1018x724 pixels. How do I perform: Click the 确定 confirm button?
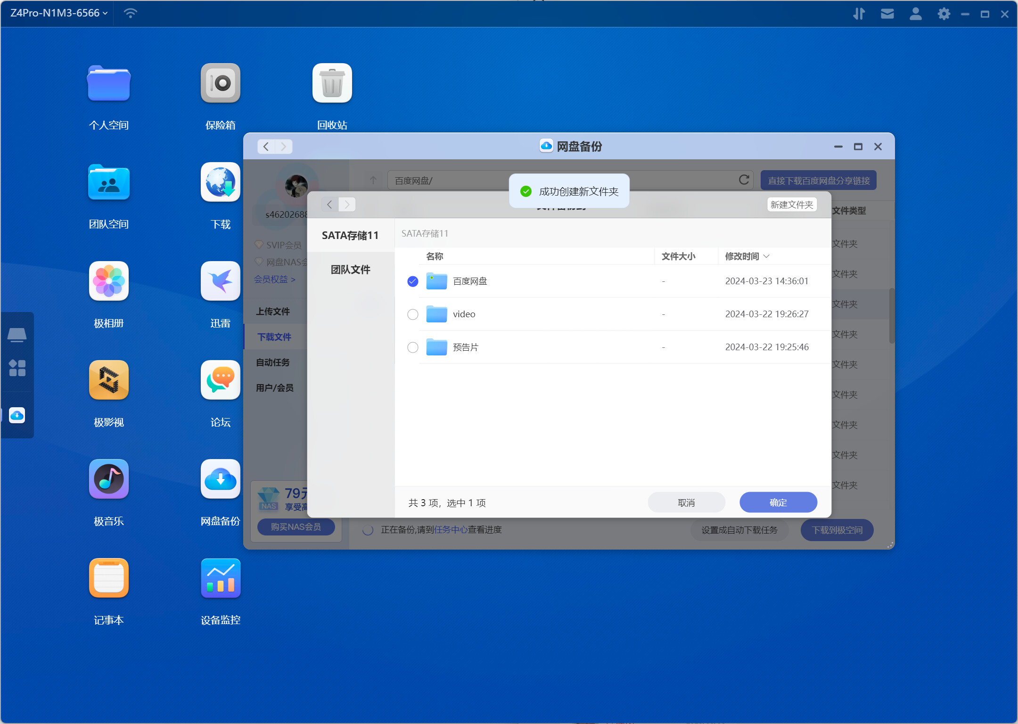click(778, 502)
